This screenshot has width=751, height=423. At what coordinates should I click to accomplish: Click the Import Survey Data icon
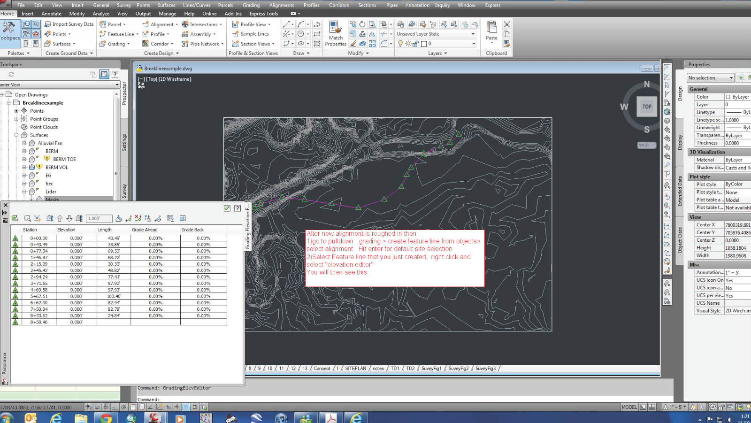48,24
